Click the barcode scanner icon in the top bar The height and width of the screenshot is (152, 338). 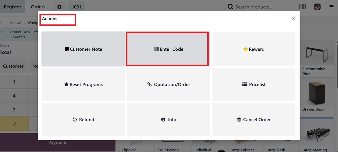(x=302, y=7)
